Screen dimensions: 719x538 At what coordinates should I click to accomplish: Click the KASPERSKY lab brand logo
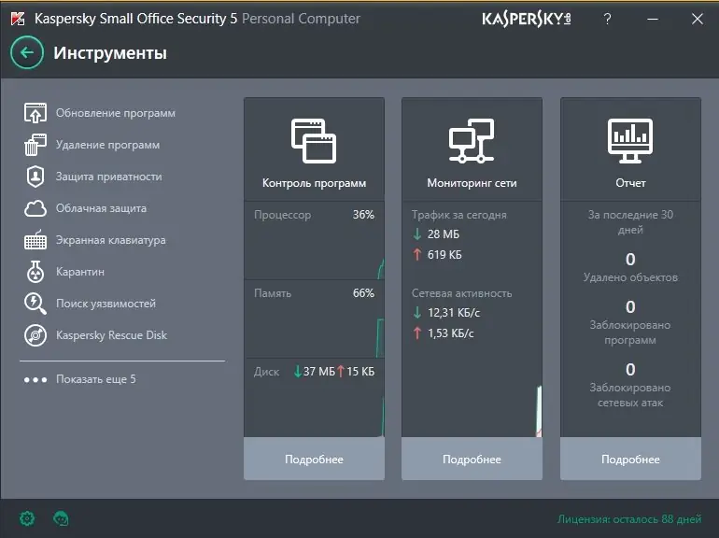coord(527,19)
